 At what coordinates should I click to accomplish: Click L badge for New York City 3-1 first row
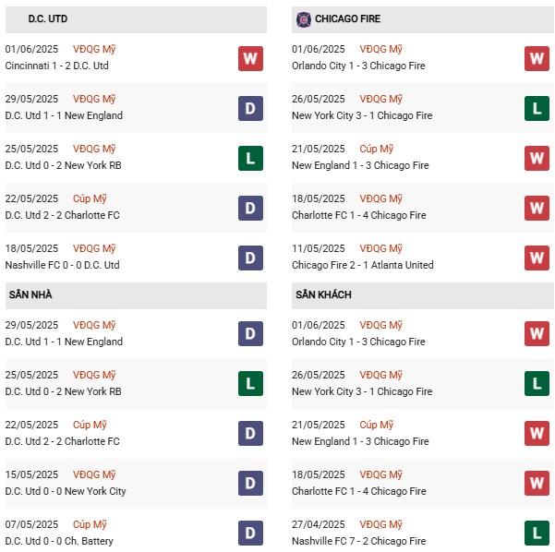pyautogui.click(x=537, y=108)
